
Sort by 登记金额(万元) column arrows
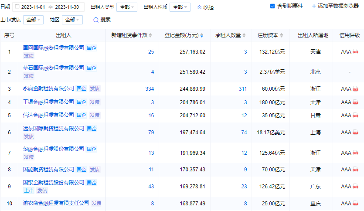point(202,35)
